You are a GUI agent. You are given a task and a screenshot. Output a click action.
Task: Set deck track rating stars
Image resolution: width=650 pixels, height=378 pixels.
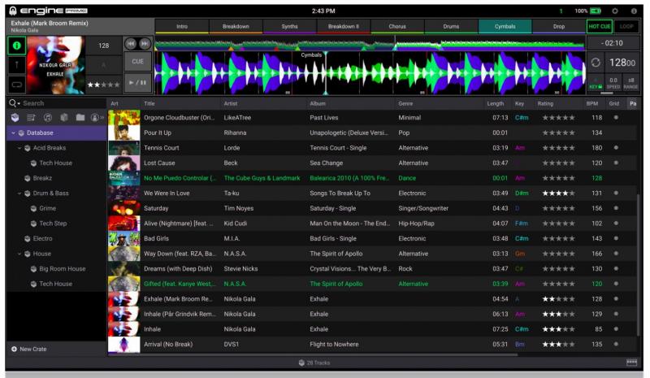(x=104, y=85)
